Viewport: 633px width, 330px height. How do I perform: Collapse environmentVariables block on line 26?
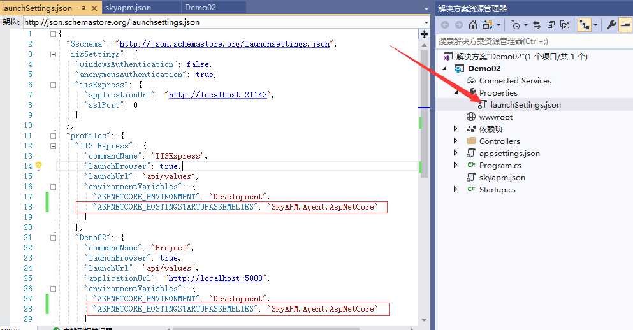pos(53,289)
